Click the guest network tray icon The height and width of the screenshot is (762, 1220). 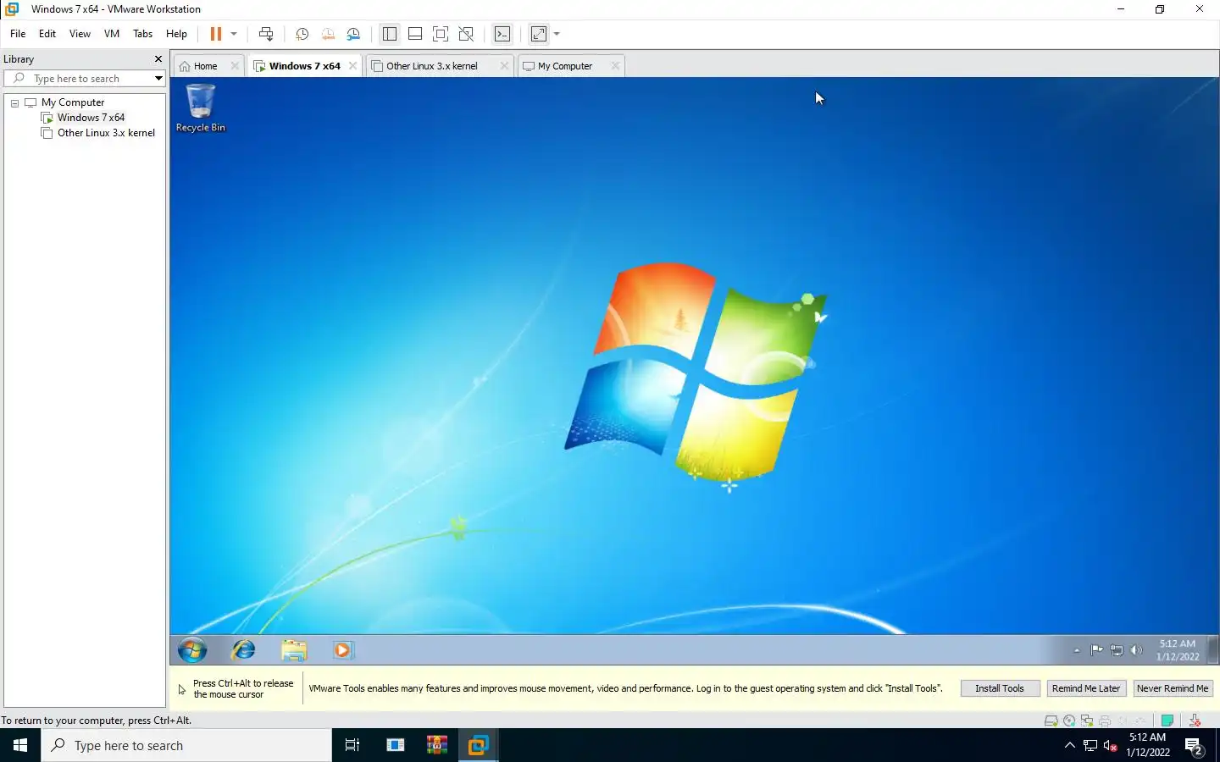coord(1117,650)
